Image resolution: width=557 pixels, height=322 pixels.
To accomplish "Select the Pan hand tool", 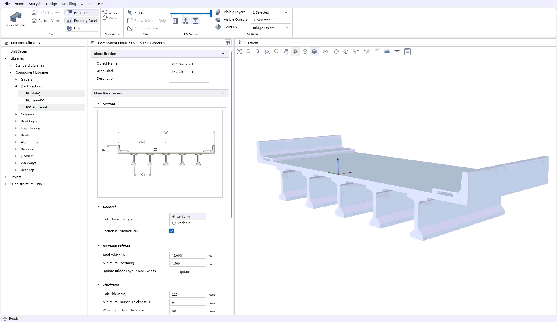I will coord(286,51).
